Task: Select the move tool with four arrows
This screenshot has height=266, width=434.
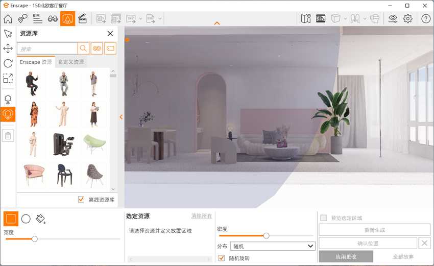Action: click(x=8, y=49)
